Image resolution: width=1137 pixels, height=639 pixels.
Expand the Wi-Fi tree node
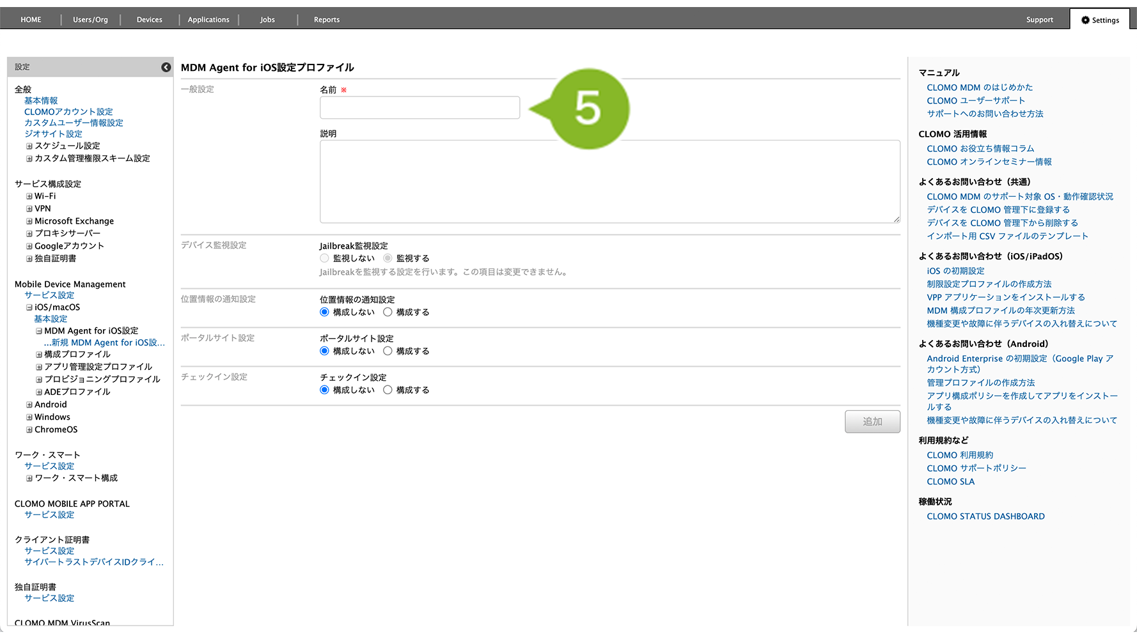click(29, 196)
